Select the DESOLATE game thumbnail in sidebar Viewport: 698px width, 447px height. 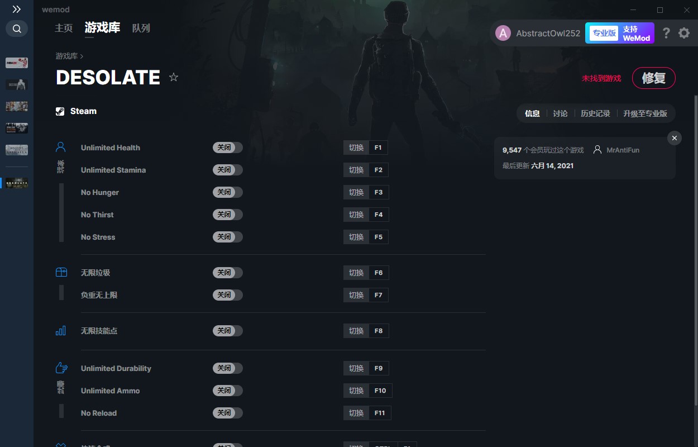click(17, 183)
